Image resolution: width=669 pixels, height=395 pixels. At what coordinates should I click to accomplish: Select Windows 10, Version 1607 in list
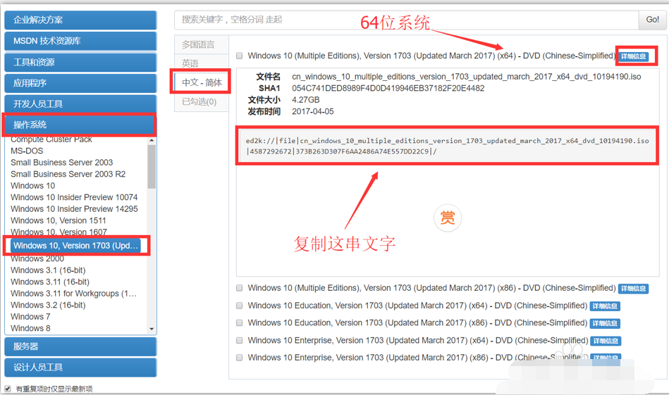(59, 232)
